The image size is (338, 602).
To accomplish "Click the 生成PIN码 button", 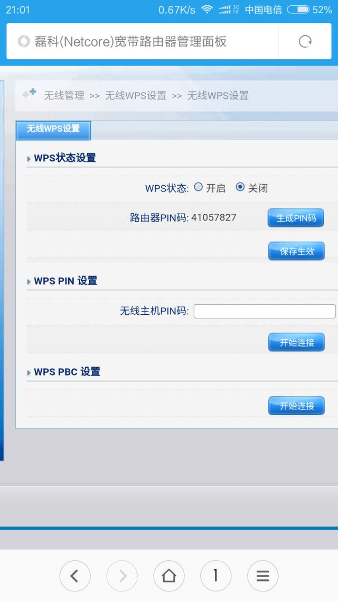I will 296,218.
